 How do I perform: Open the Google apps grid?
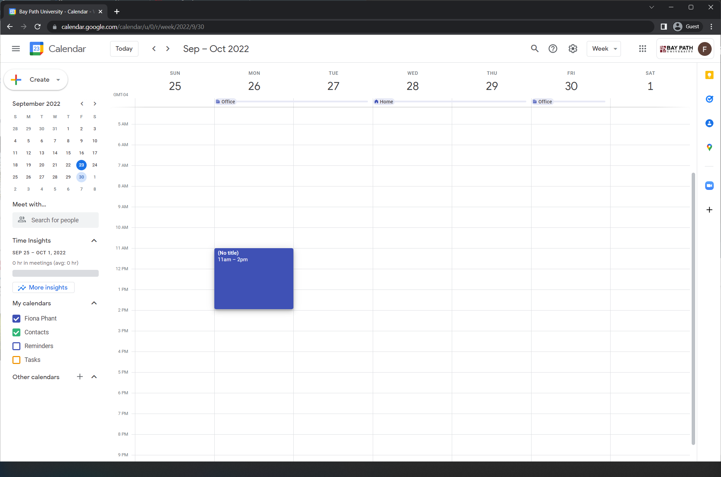[642, 49]
